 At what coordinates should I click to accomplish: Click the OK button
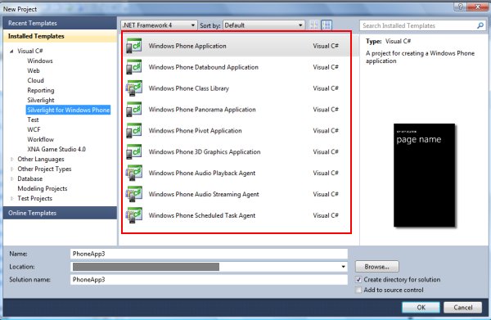click(421, 308)
